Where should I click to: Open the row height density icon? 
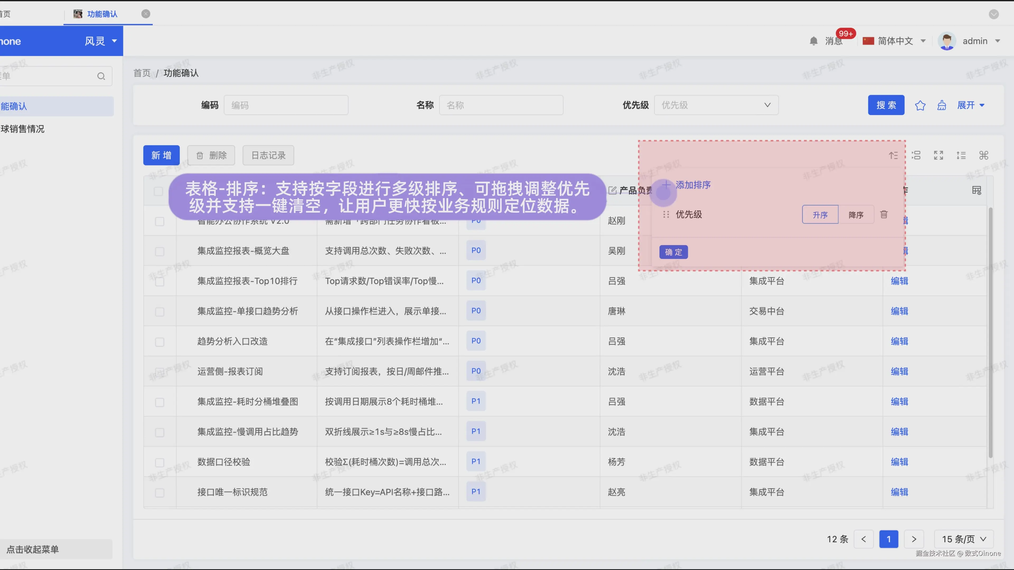[961, 155]
